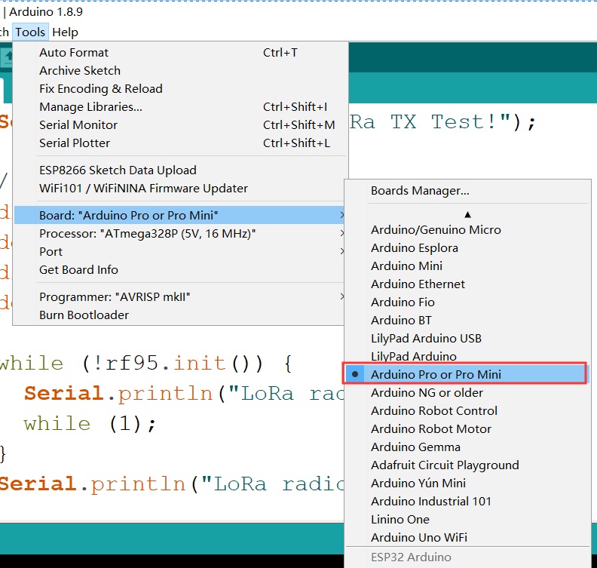The image size is (597, 568).
Task: Select LilyPad Arduino USB board
Action: 467,338
